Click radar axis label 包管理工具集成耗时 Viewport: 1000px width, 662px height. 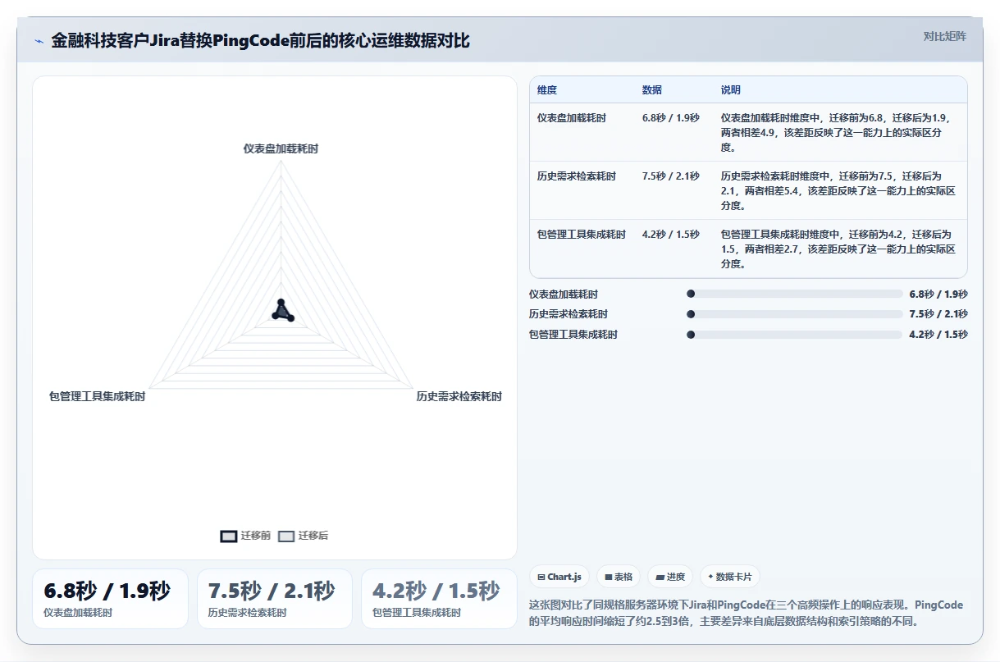pos(97,396)
